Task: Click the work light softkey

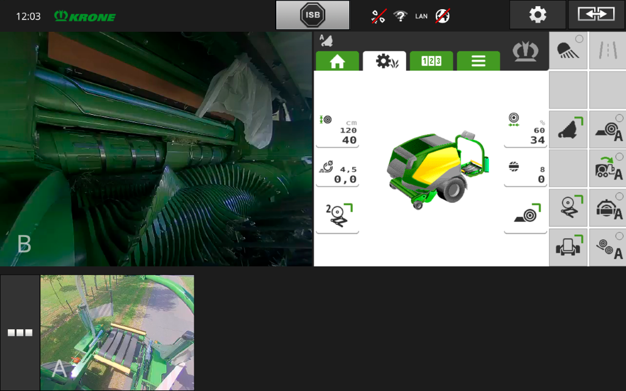Action: 568,51
